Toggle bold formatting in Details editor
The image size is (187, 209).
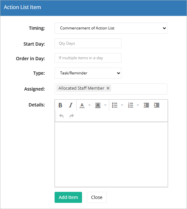(60, 105)
